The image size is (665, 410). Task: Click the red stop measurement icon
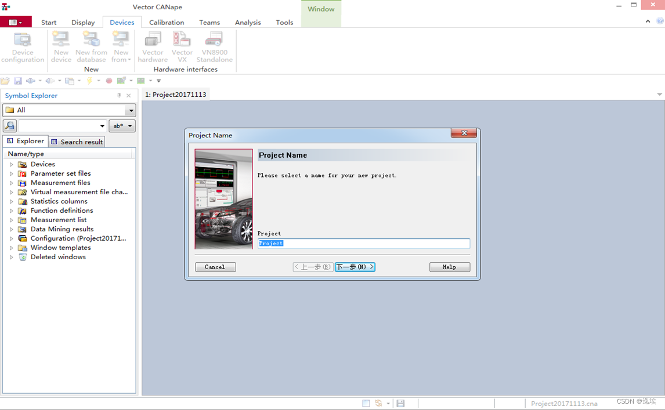click(109, 81)
